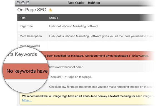Click magnified 'No keywords have' text

point(27,71)
